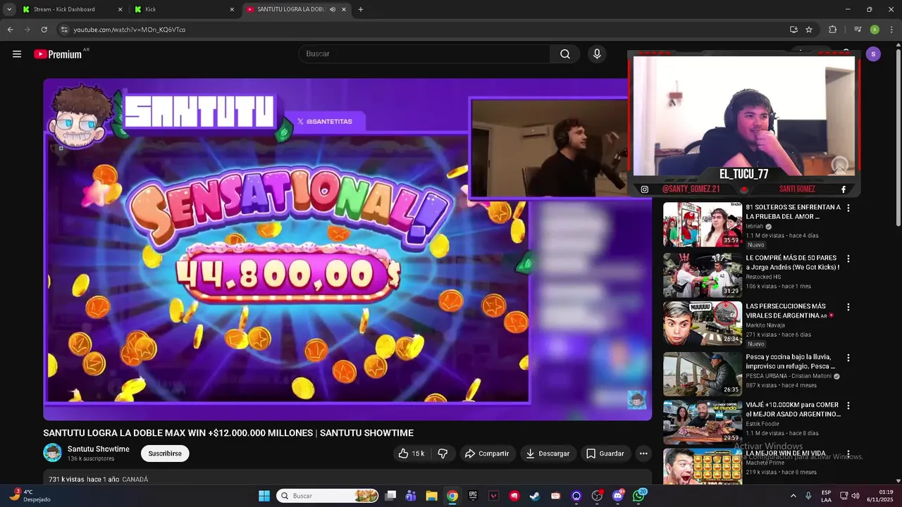Select the SANTUTU LOGRA LA DOBLE tab
The height and width of the screenshot is (507, 902).
coord(290,9)
